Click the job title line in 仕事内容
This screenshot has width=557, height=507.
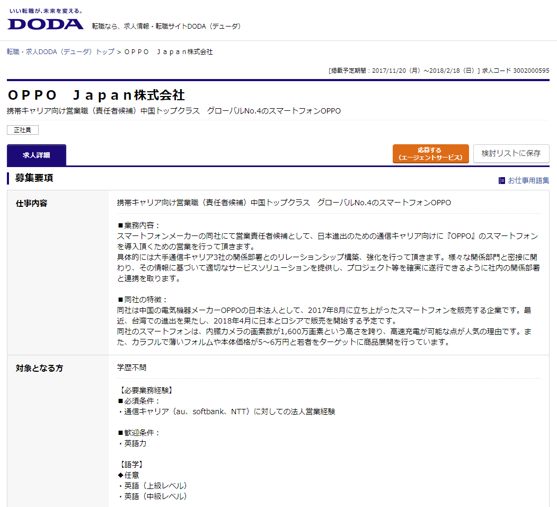coord(284,203)
